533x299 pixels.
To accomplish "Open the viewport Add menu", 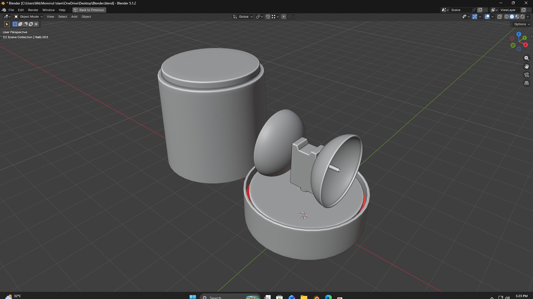I will coord(74,17).
